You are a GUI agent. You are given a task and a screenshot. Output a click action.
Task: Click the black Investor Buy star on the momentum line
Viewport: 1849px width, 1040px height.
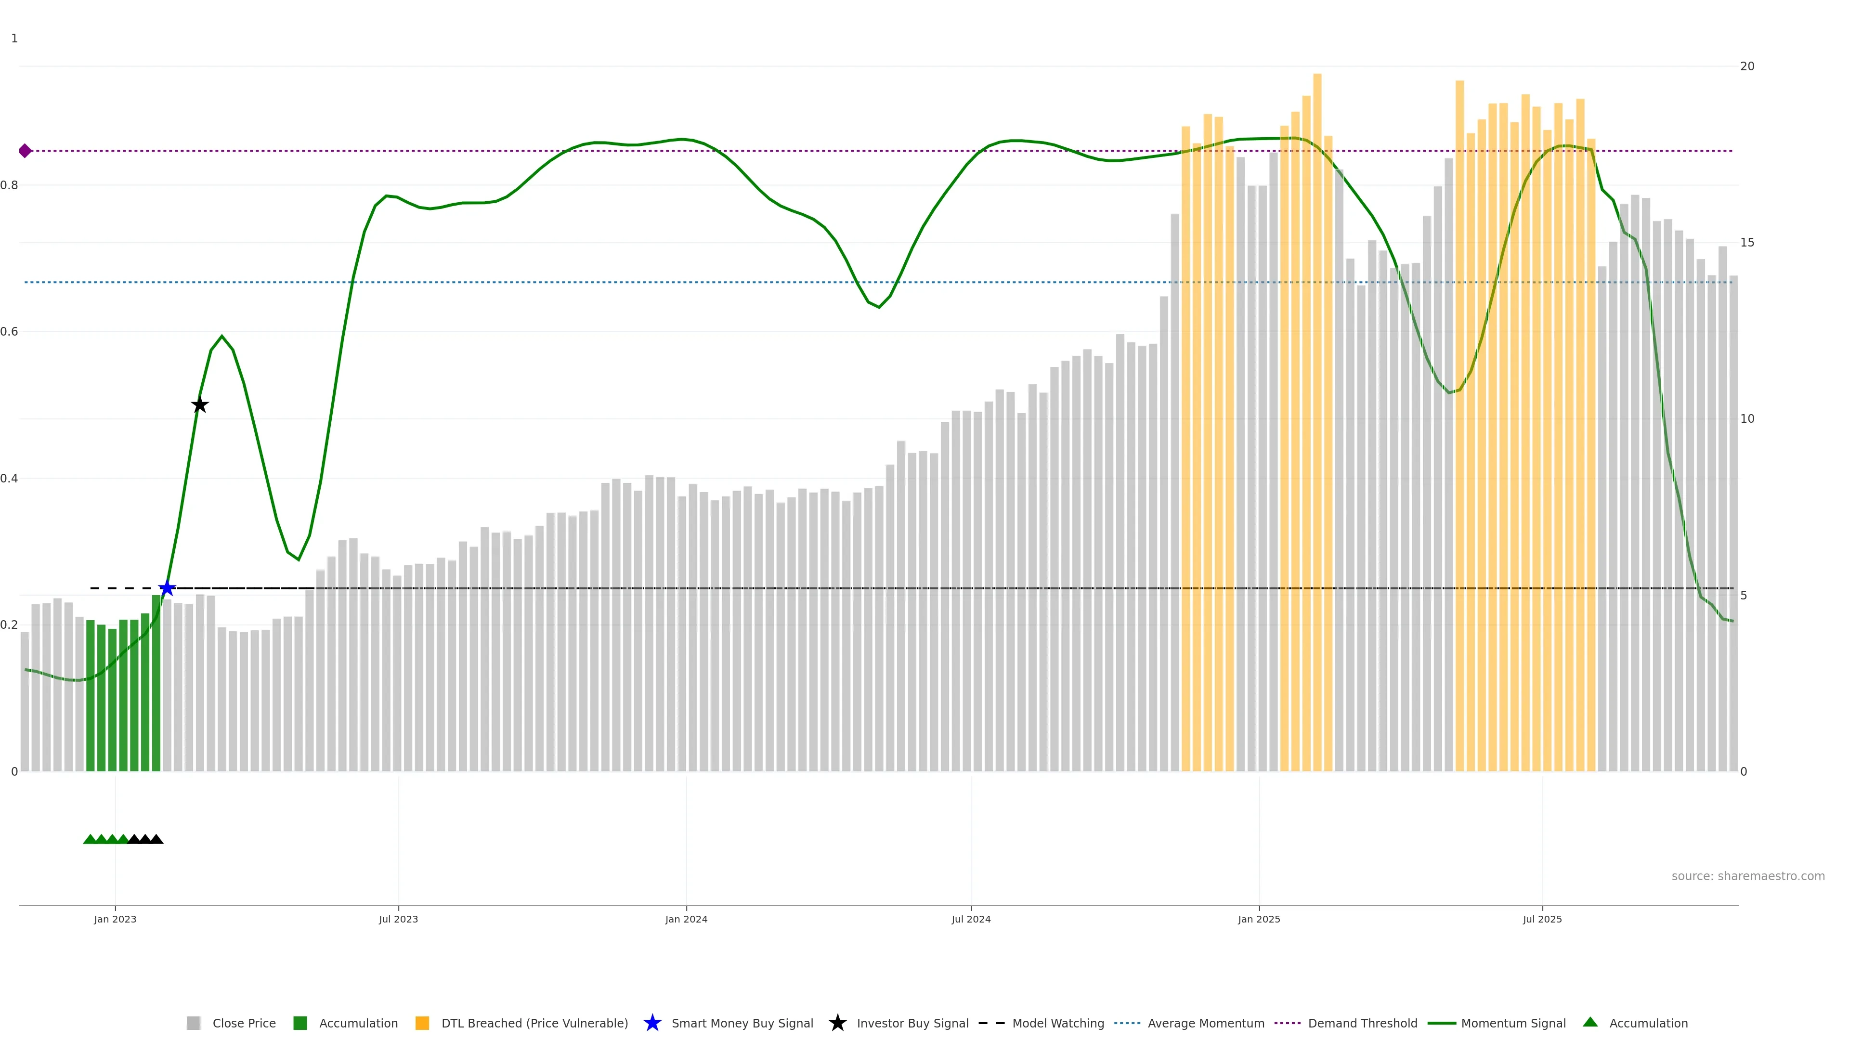[199, 405]
